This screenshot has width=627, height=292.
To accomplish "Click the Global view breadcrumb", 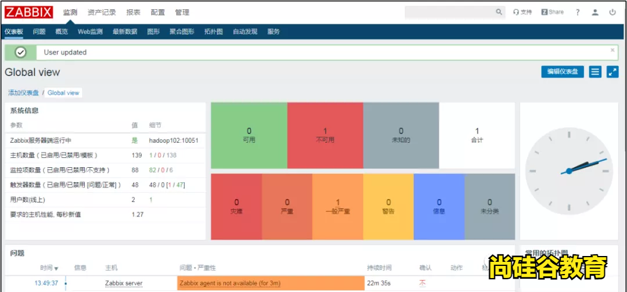I will [x=63, y=93].
